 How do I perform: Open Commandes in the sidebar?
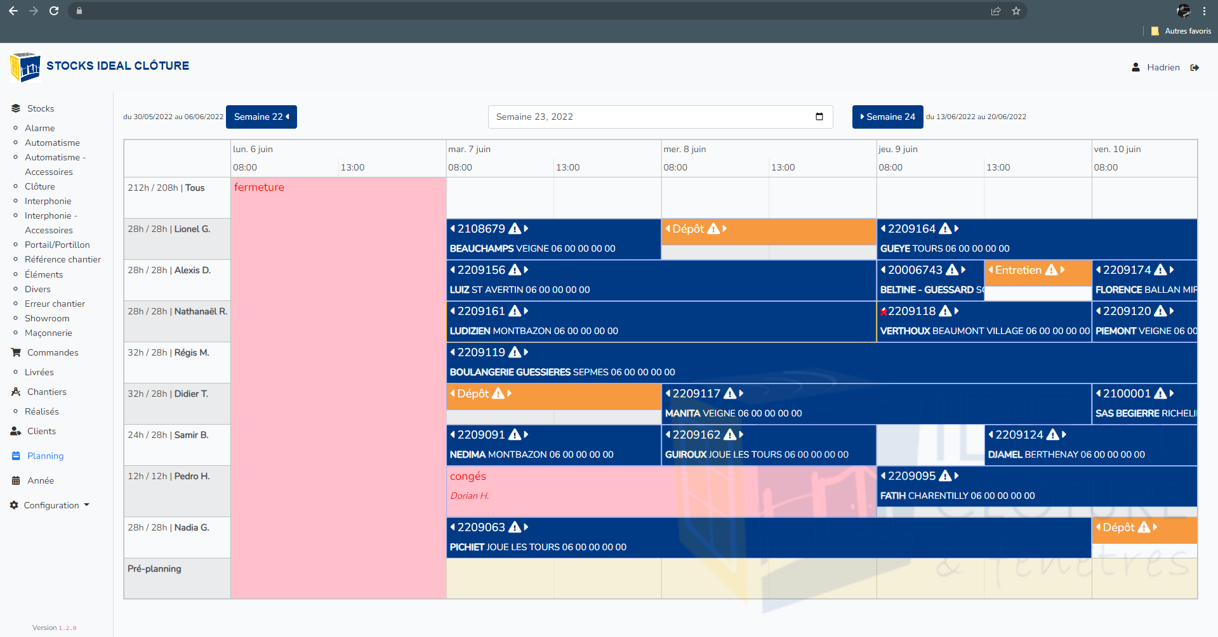(53, 352)
